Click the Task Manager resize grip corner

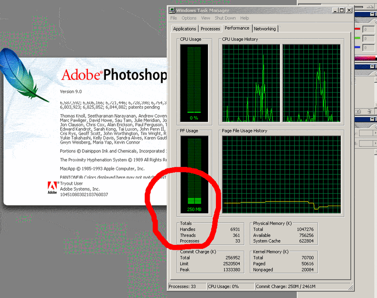click(x=351, y=287)
